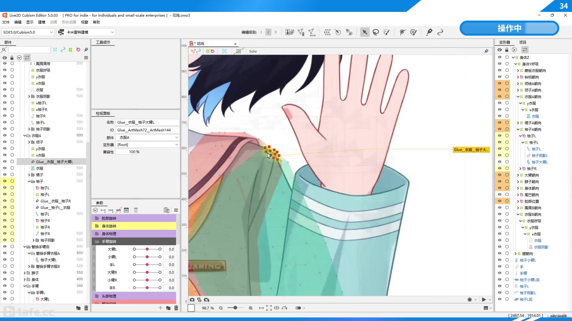Open the 编辑 menu
Screen dimensions: 572x321
pyautogui.click(x=18, y=22)
